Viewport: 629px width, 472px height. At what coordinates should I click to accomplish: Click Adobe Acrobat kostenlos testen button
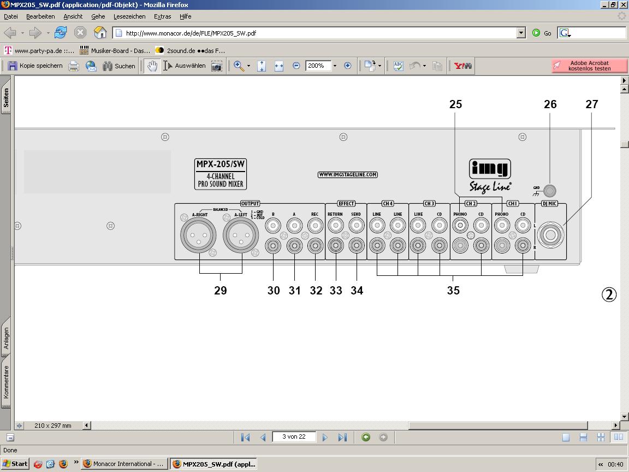[589, 66]
